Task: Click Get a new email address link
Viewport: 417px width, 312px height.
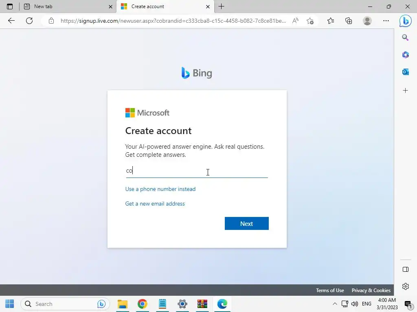Action: (x=155, y=204)
